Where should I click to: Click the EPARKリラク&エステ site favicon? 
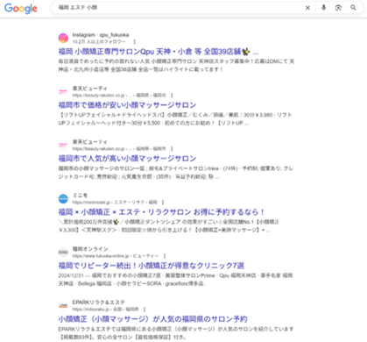[63, 305]
